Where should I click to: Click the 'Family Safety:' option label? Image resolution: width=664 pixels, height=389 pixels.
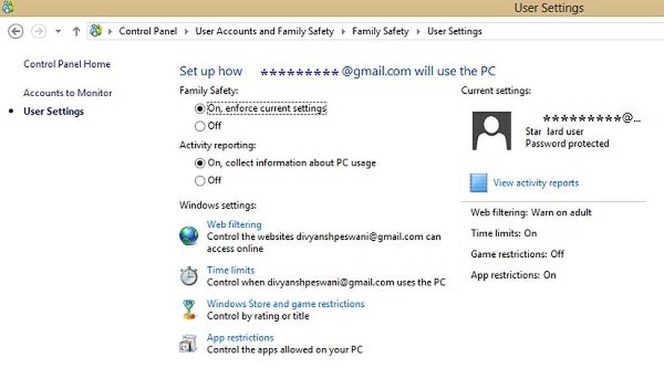coord(208,90)
